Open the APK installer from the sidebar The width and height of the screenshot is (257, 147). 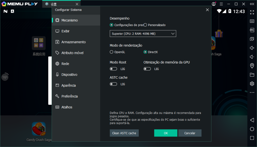(252, 30)
